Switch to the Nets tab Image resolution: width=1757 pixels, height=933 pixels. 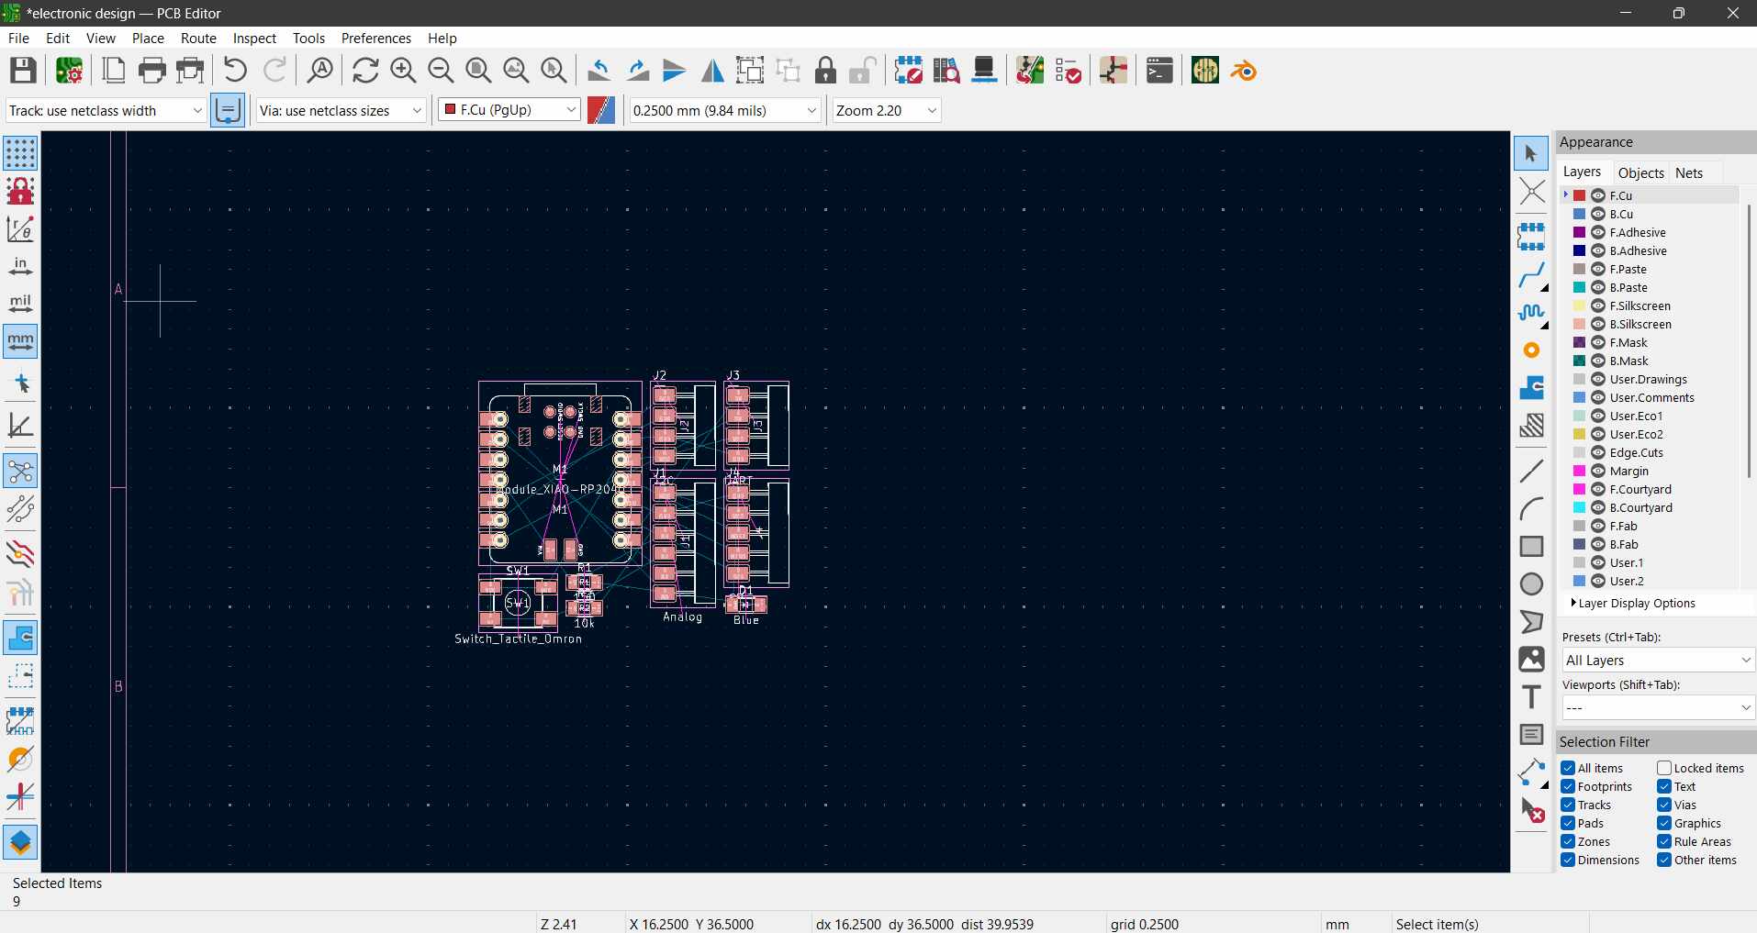pos(1690,172)
